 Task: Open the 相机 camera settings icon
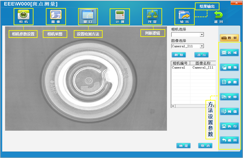point(24,17)
